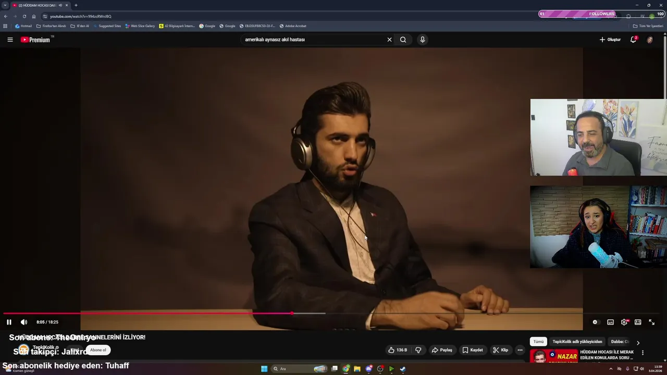Open NAZAR suggested video thumbnail
667x375 pixels.
554,356
